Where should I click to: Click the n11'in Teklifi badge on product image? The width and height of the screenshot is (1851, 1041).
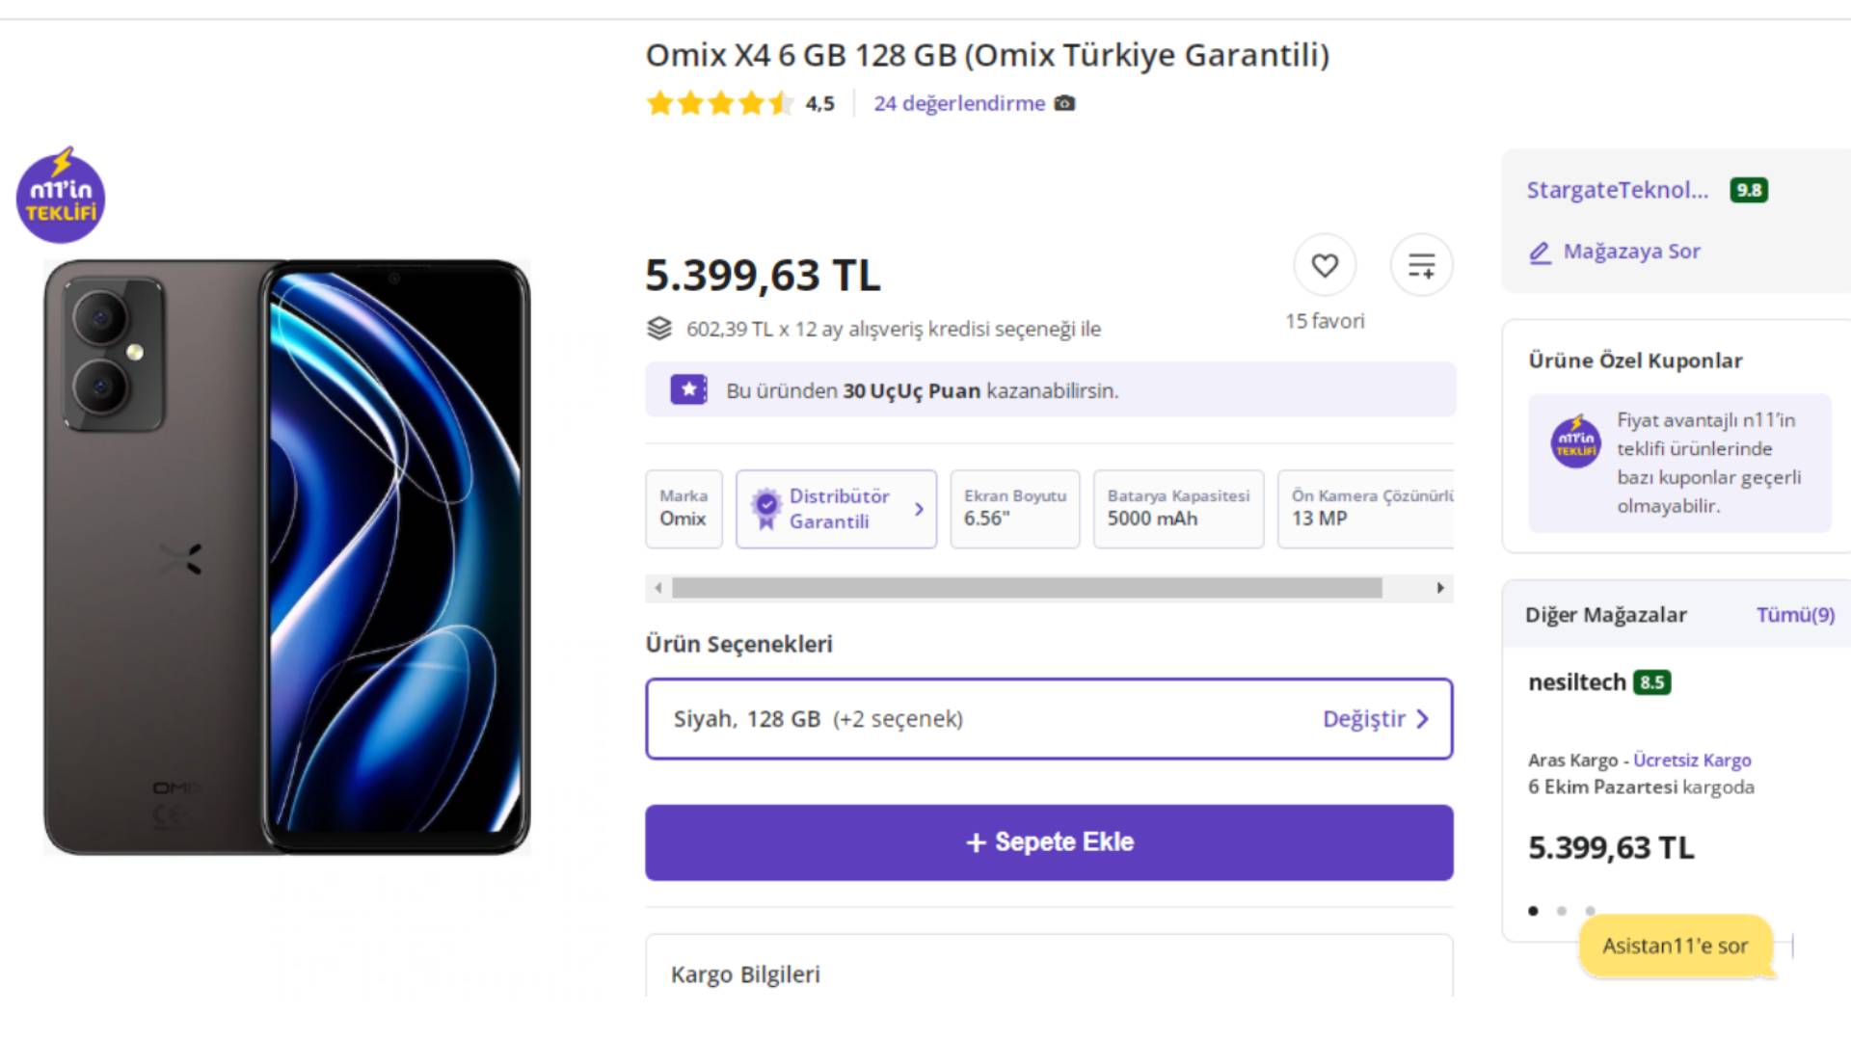pyautogui.click(x=61, y=196)
